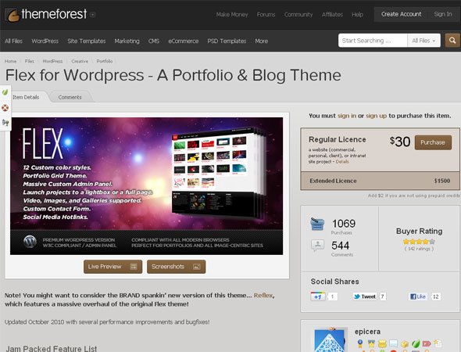Click the WordPress breadcrumb link

point(52,61)
